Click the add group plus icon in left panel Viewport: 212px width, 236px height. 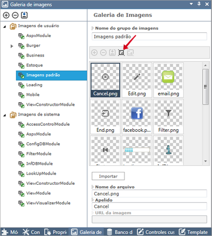click(x=6, y=15)
